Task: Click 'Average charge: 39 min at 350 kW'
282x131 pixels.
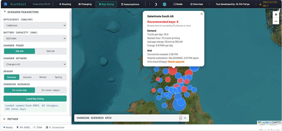Action: coord(164,42)
